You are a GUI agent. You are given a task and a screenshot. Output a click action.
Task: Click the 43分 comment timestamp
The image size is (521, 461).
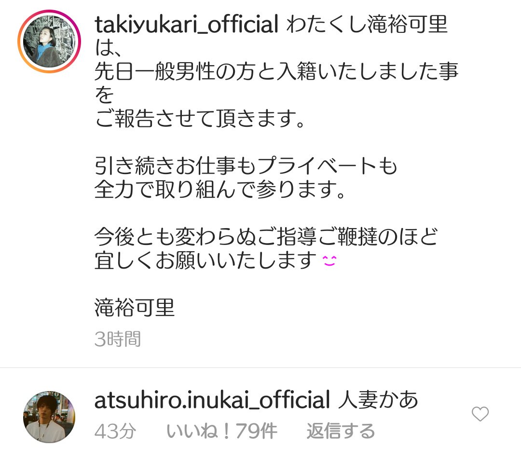pyautogui.click(x=115, y=431)
